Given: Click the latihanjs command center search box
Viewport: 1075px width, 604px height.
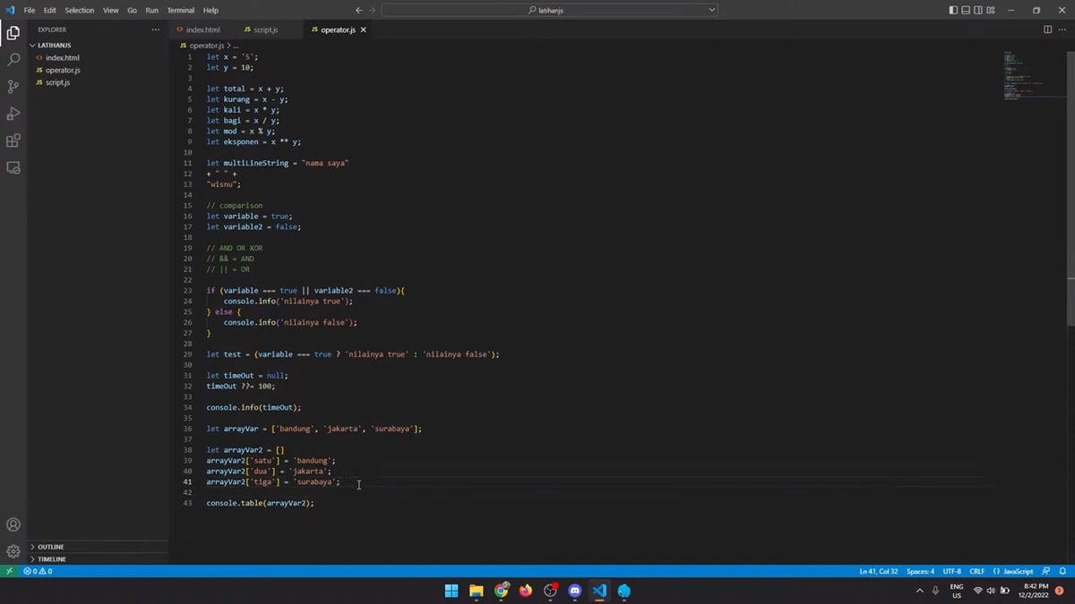Looking at the screenshot, I should (549, 10).
